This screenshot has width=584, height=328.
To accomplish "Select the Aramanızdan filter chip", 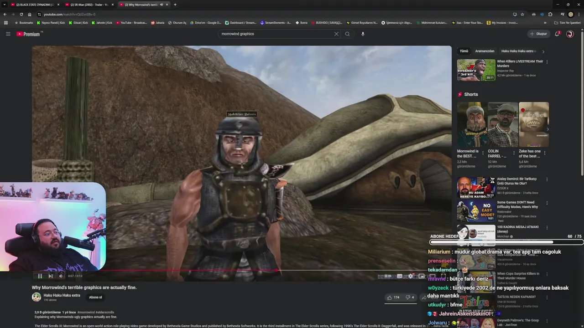I will pos(485,51).
